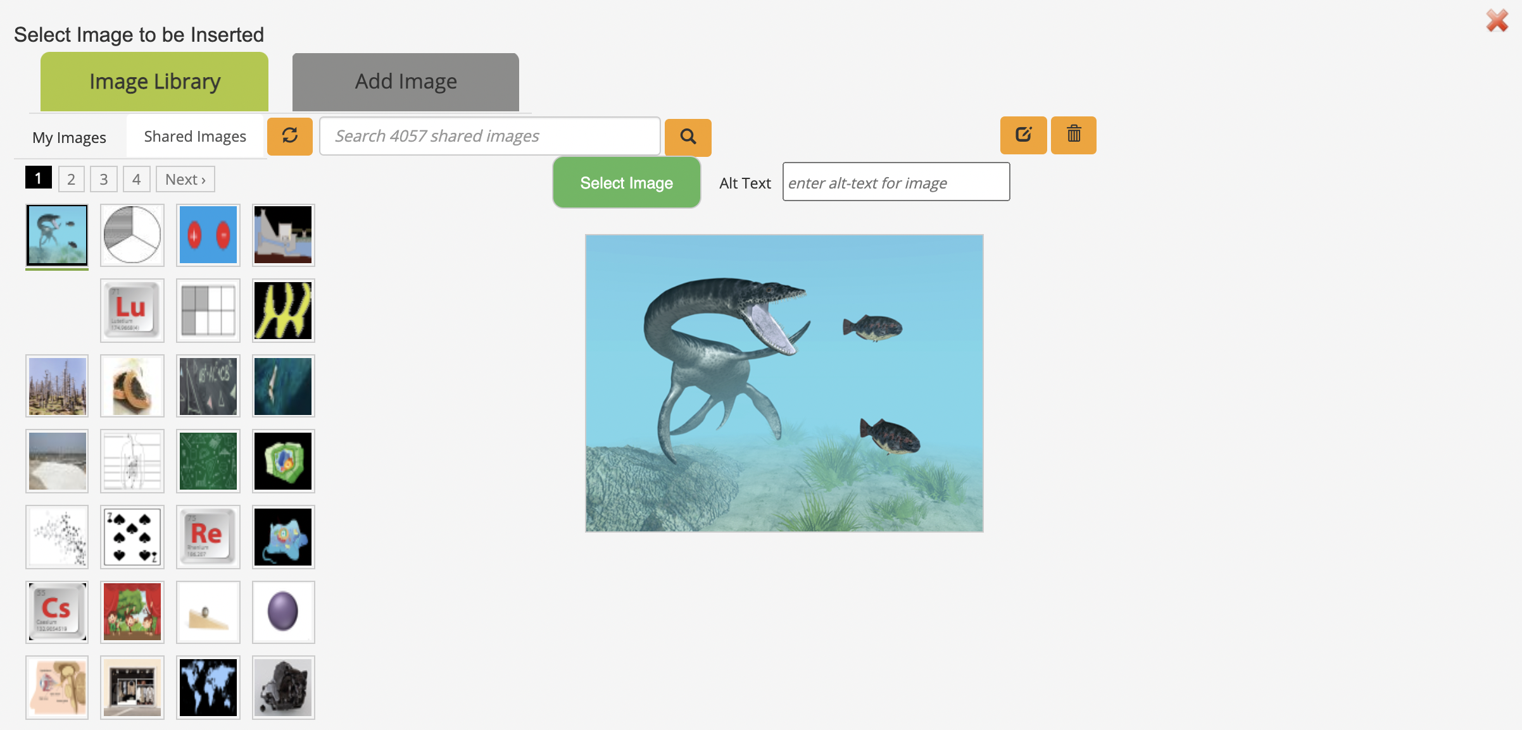Switch to the My Images tab
The width and height of the screenshot is (1522, 730).
coord(69,137)
